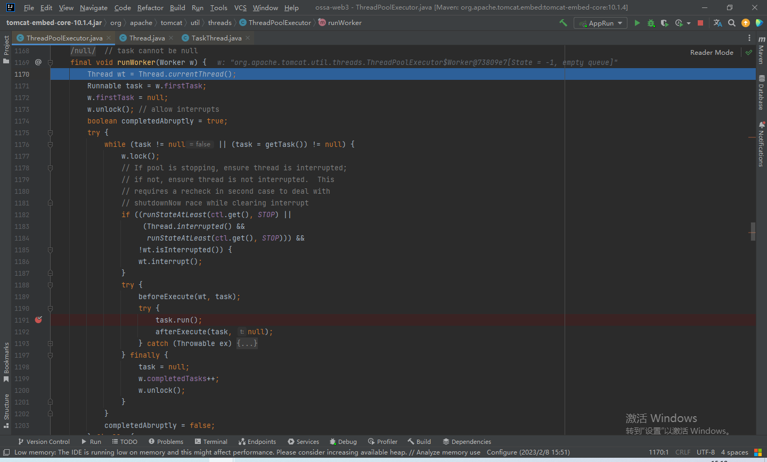Image resolution: width=767 pixels, height=462 pixels.
Task: Open the VCS menu
Action: pos(240,7)
